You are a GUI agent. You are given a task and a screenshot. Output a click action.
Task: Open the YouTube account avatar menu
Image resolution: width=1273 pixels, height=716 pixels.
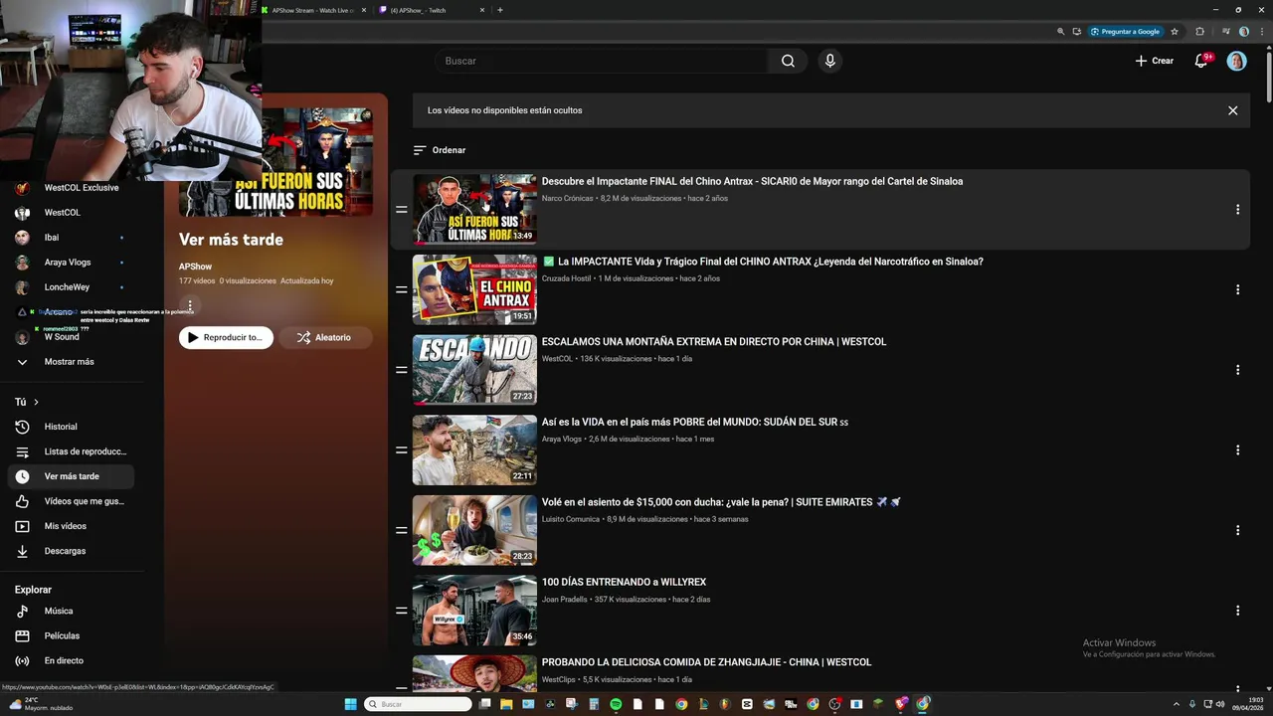tap(1236, 61)
